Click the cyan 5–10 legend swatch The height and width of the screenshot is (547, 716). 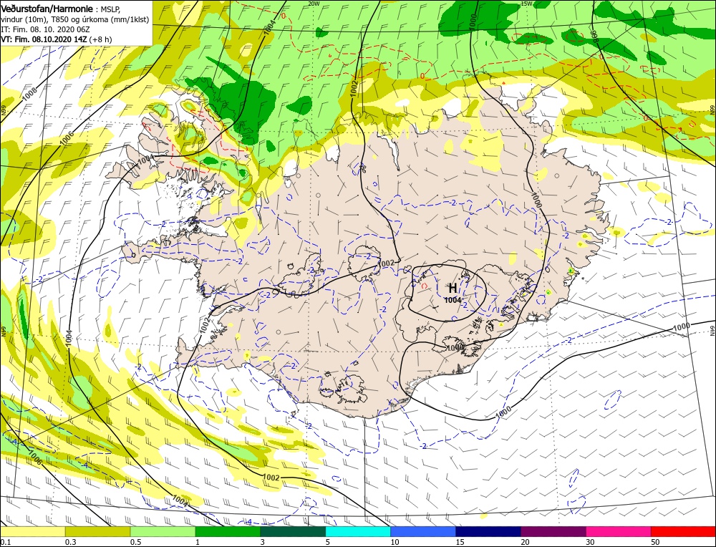[358, 531]
